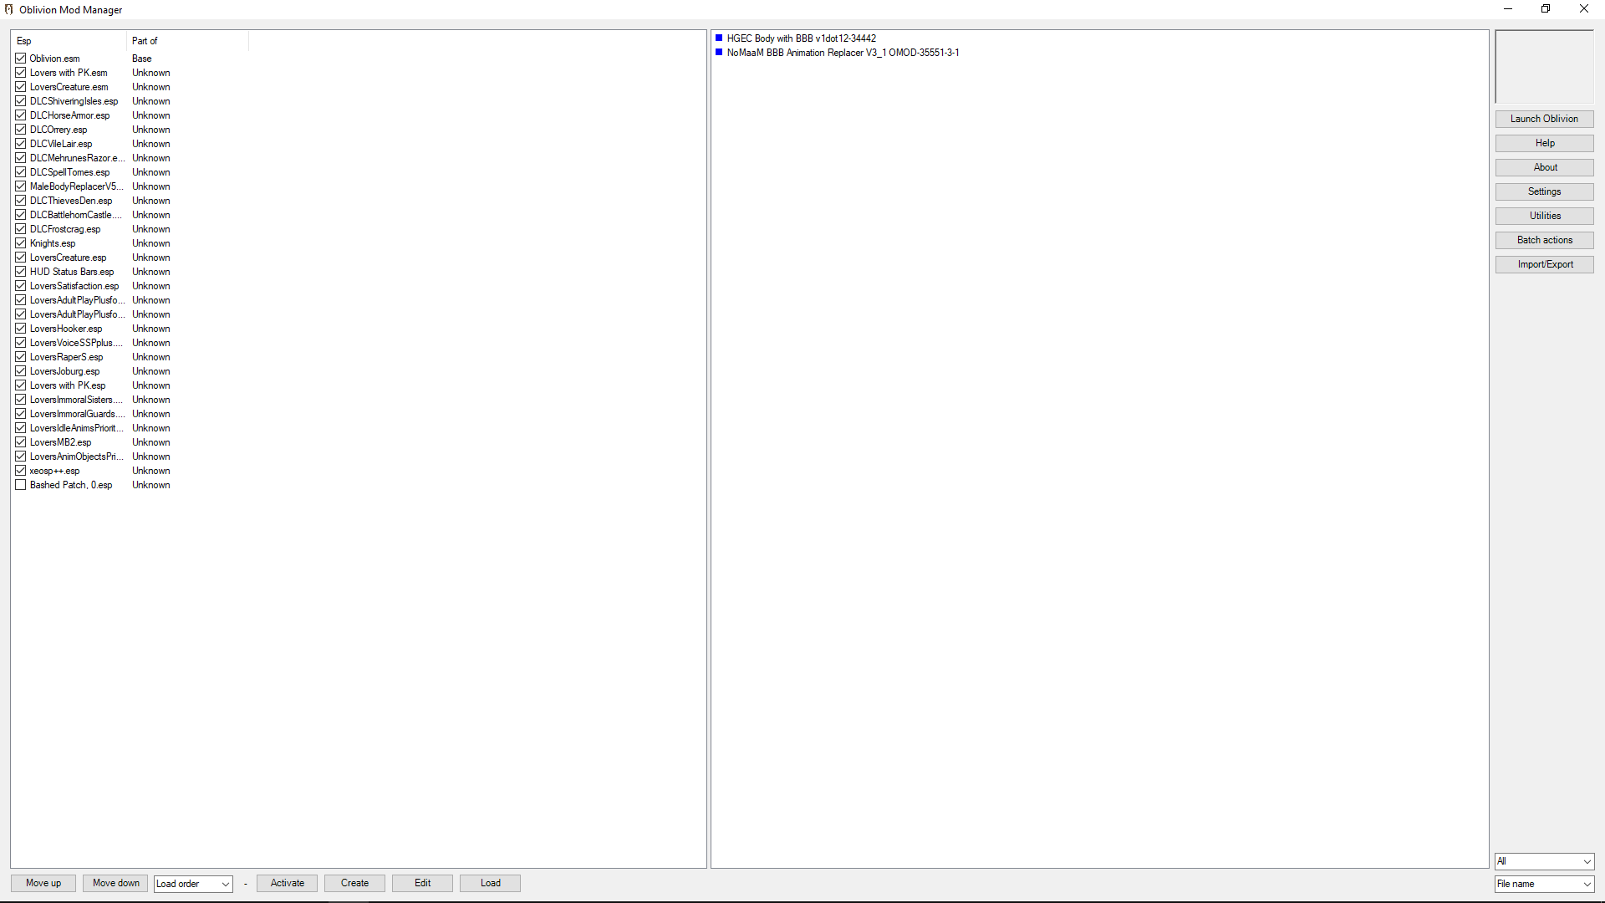
Task: Open the All filter dropdown
Action: [1544, 861]
